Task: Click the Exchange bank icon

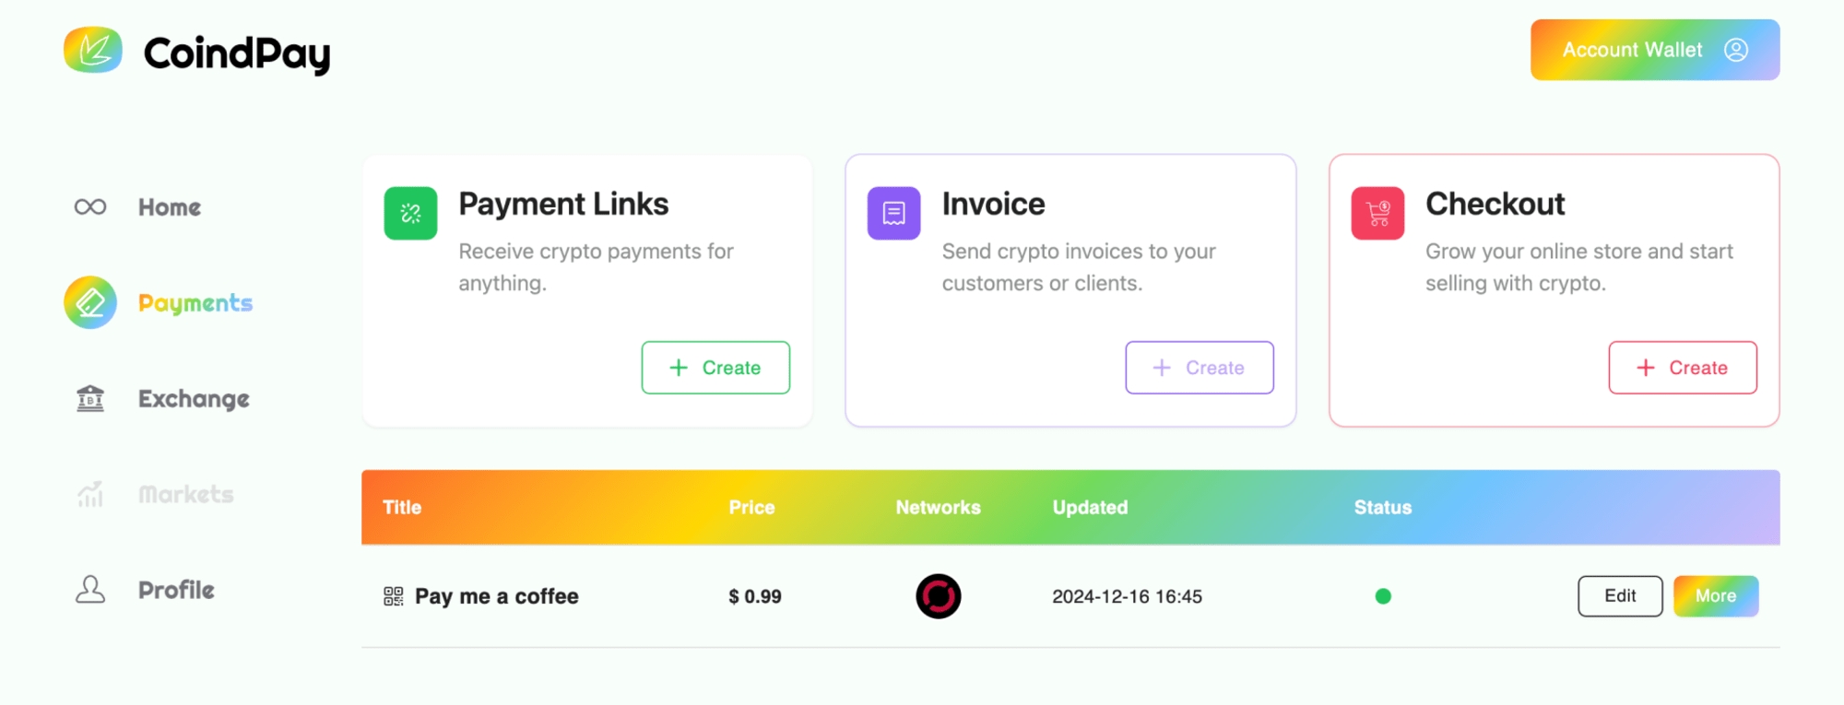Action: (90, 399)
